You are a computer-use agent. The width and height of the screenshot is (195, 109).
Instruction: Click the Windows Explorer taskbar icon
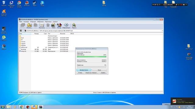tap(9, 107)
